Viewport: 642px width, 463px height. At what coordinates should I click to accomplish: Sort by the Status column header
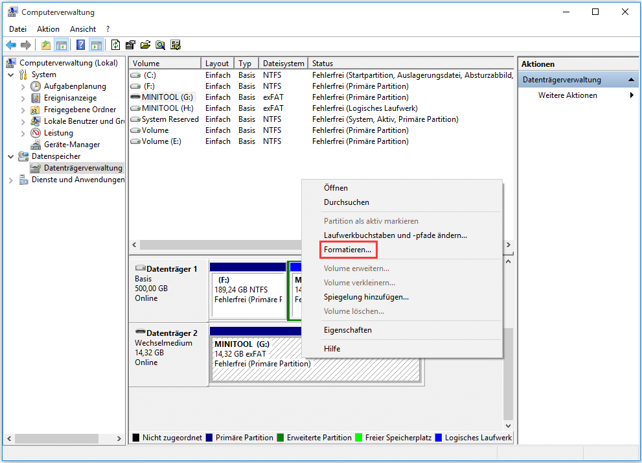pyautogui.click(x=411, y=64)
